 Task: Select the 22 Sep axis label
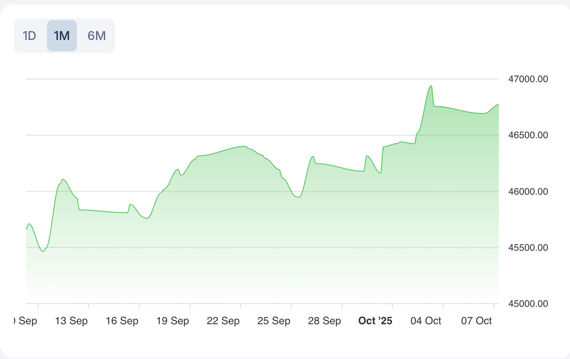point(223,321)
